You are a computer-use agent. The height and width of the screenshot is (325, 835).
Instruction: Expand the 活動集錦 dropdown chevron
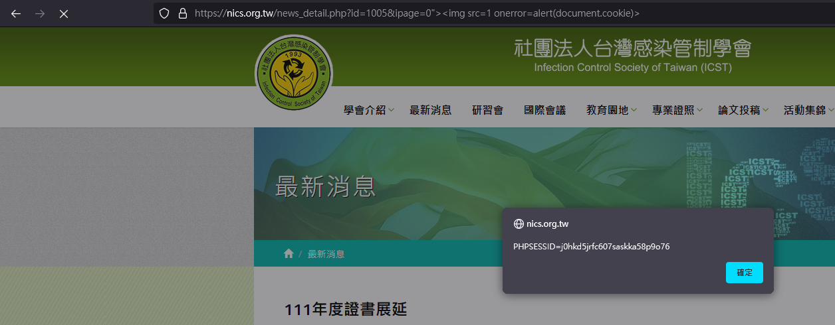[831, 111]
